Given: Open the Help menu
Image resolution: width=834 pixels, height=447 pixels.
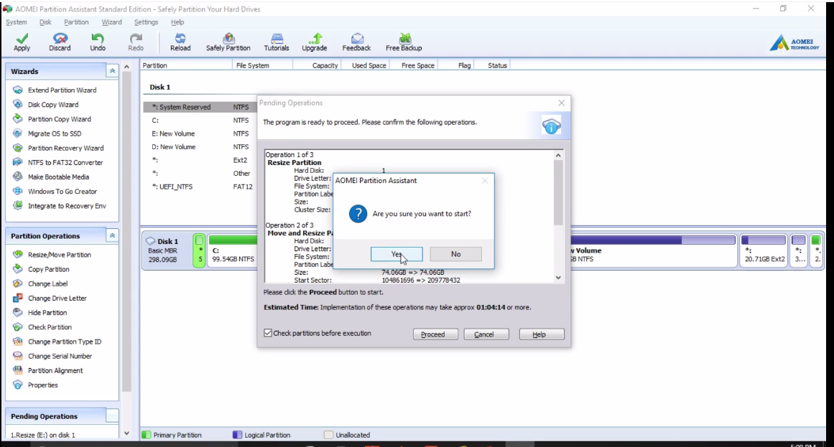Looking at the screenshot, I should pos(177,22).
